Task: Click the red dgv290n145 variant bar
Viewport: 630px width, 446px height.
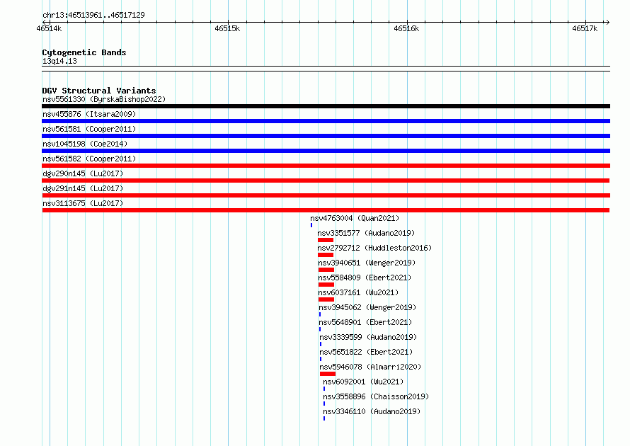Action: pyautogui.click(x=326, y=181)
